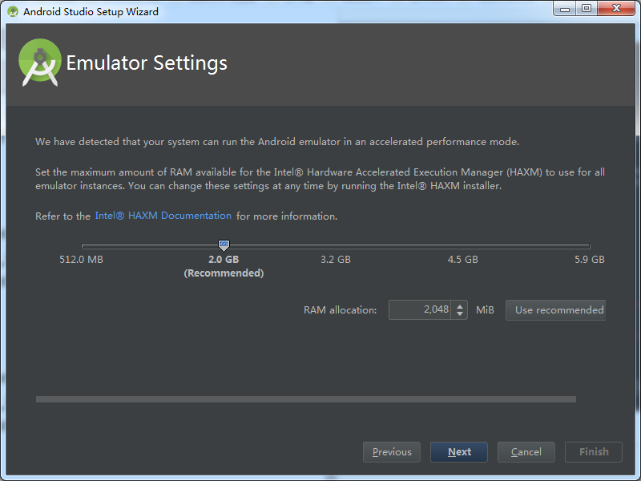The height and width of the screenshot is (481, 641).
Task: Set RAM slider to 3.2 GB mark
Action: (x=336, y=246)
